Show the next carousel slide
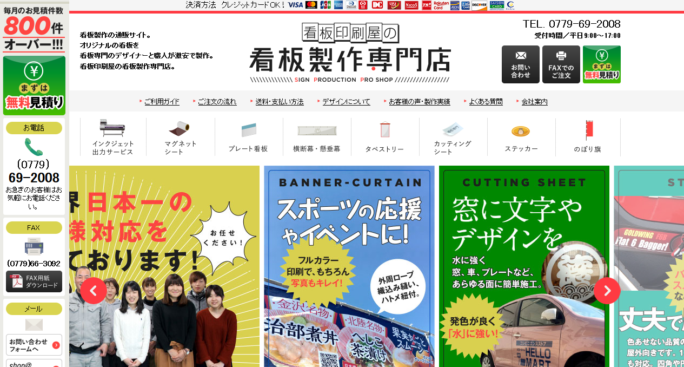684x367 pixels. point(607,291)
